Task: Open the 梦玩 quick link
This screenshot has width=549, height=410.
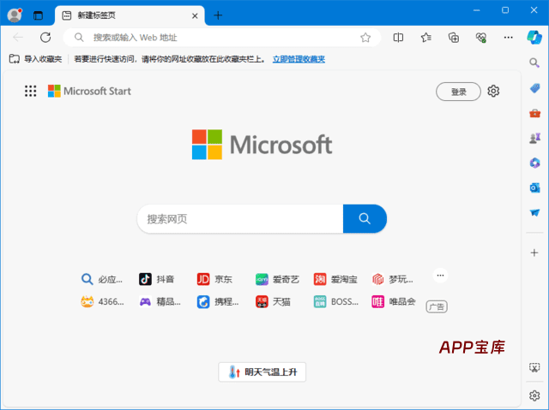Action: (393, 279)
